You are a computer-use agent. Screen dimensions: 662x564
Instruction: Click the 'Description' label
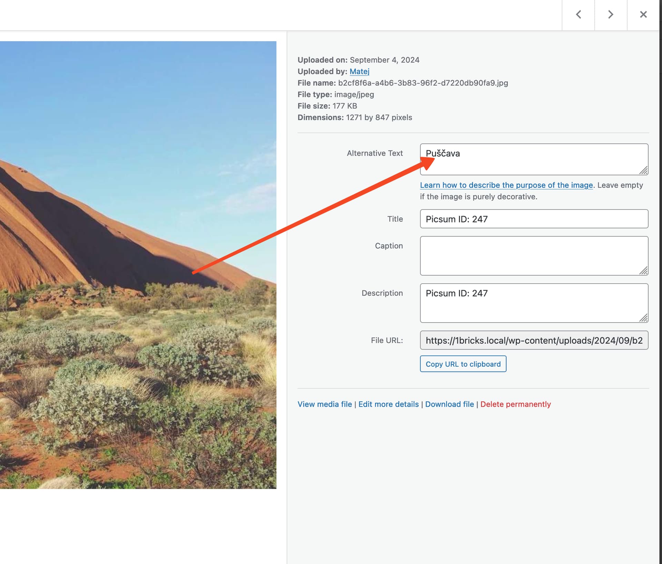(x=382, y=293)
